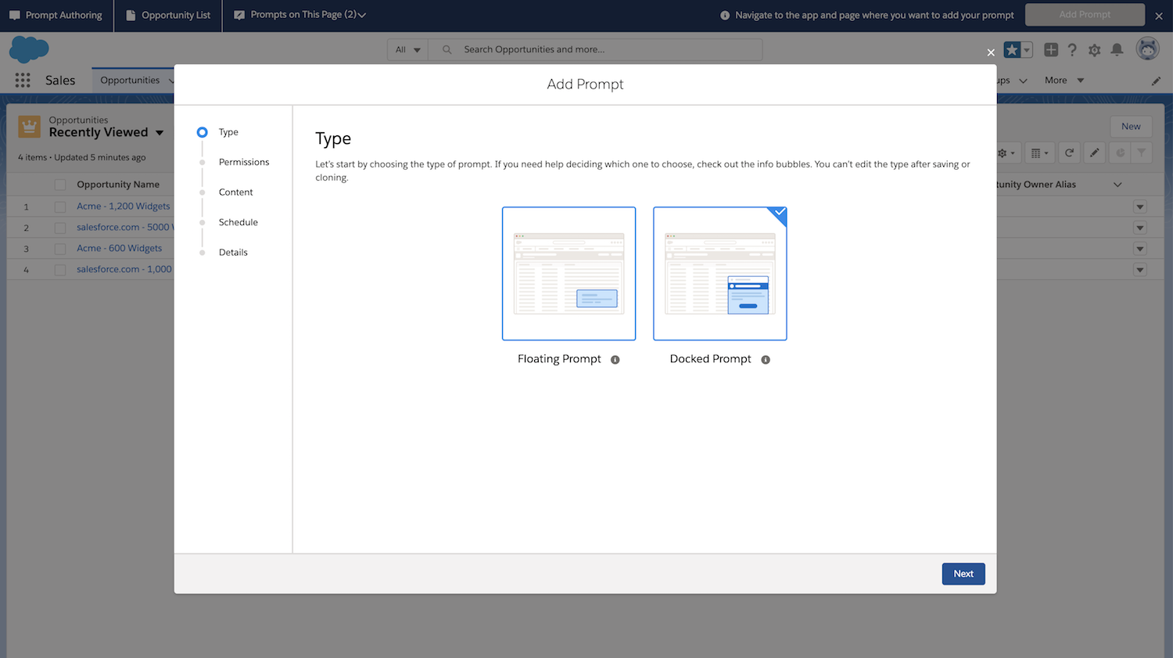This screenshot has height=658, width=1173.
Task: Click the Next button
Action: [963, 574]
